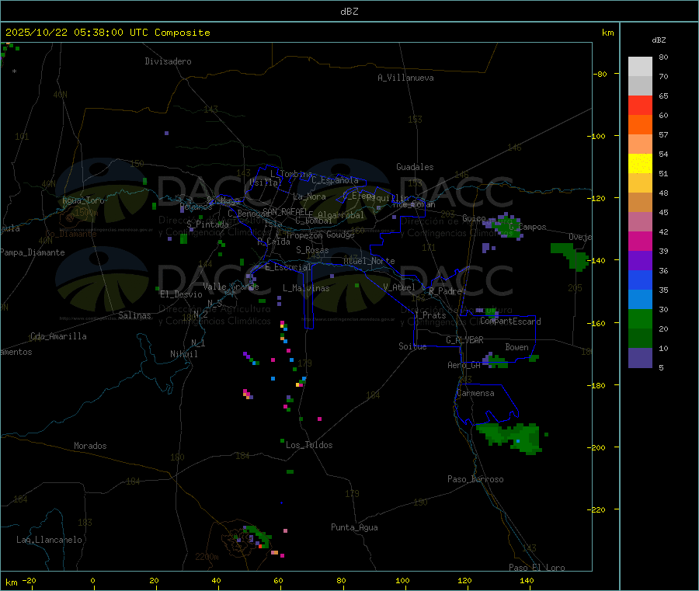Click the orange 57-60 dBZ legend swatch
699x591 pixels.
[640, 125]
